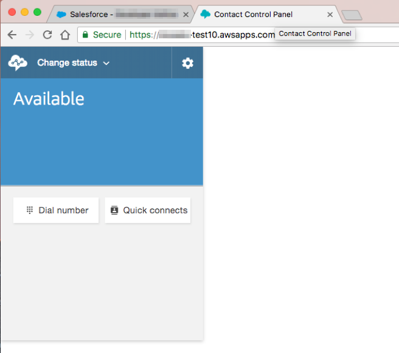Select the Contact Control Panel tab
The height and width of the screenshot is (353, 399).
click(x=268, y=14)
